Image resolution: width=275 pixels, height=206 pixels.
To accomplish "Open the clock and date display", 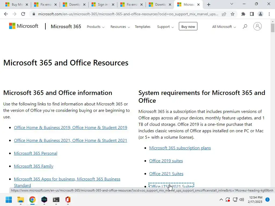I will coord(255,200).
